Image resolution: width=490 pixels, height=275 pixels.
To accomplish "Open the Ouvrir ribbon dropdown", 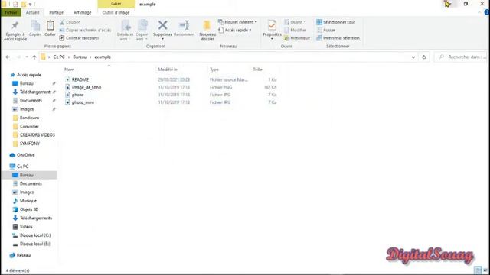I will point(295,22).
